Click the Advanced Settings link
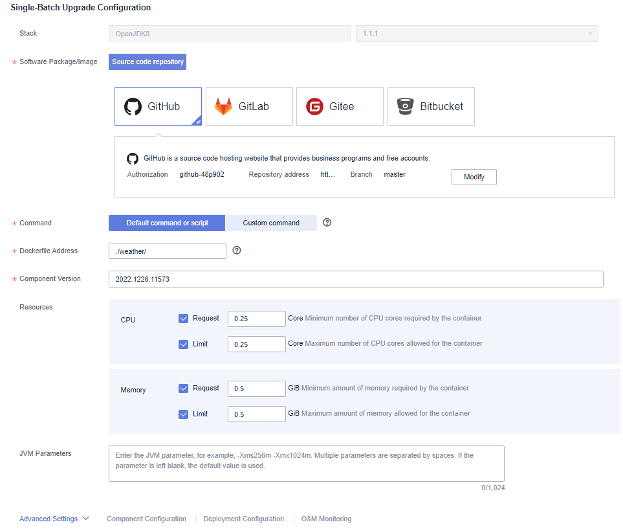 (x=49, y=519)
